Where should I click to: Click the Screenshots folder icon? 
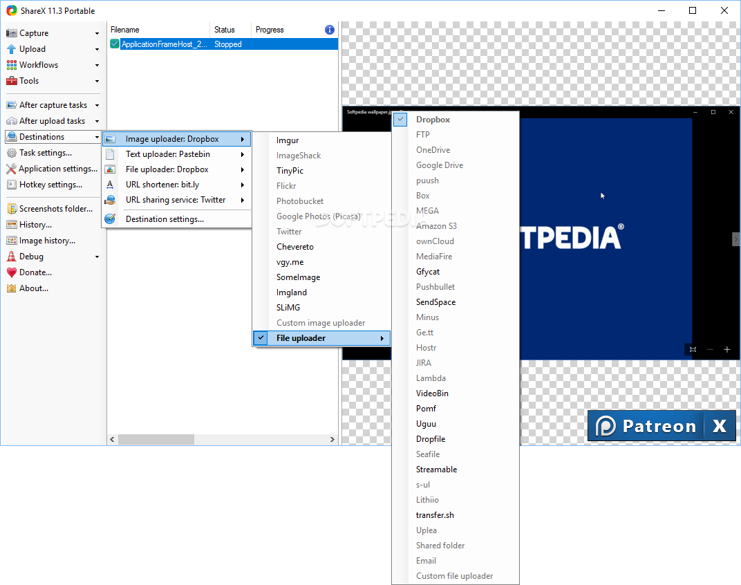[x=11, y=209]
